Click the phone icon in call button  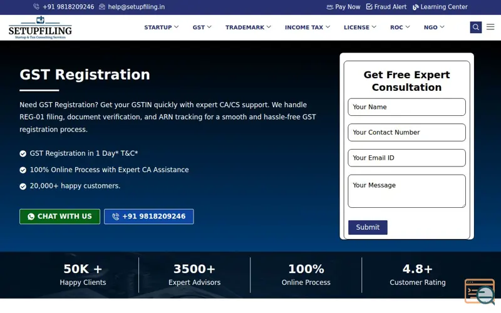pos(116,217)
